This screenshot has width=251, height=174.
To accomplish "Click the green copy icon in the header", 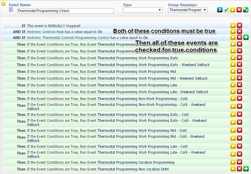I will (246, 10).
